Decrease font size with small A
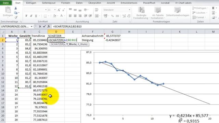 coord(64,10)
